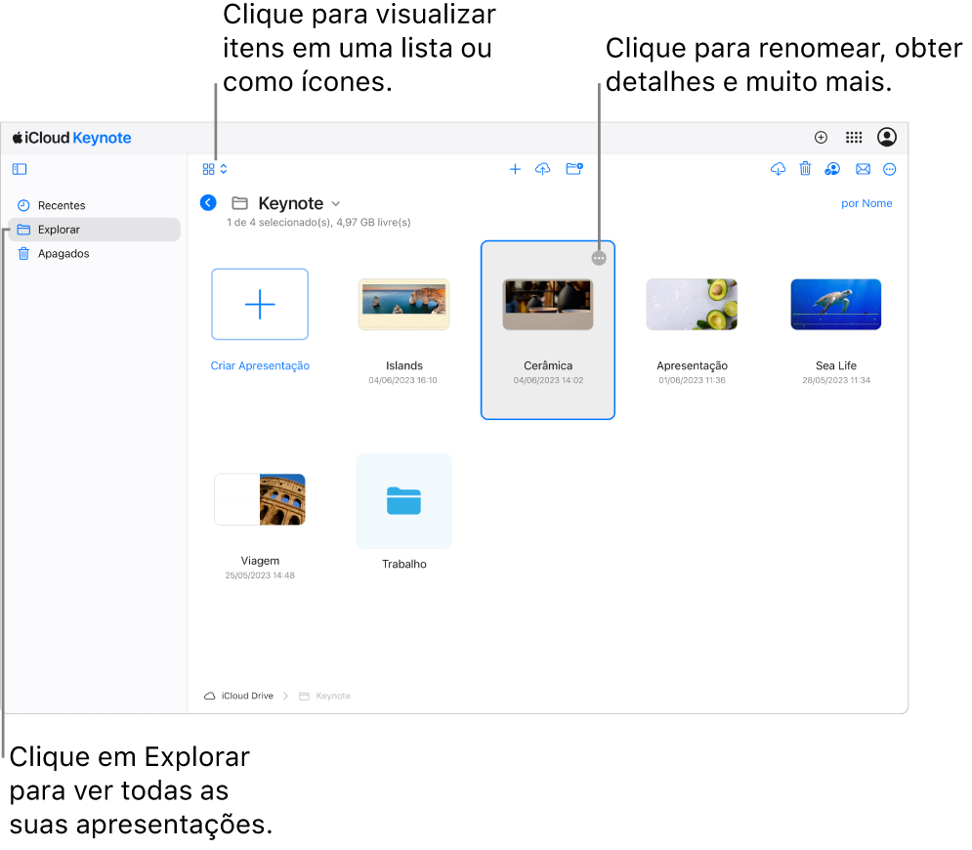
Task: Click the Criar Apresentação link
Action: (x=260, y=365)
